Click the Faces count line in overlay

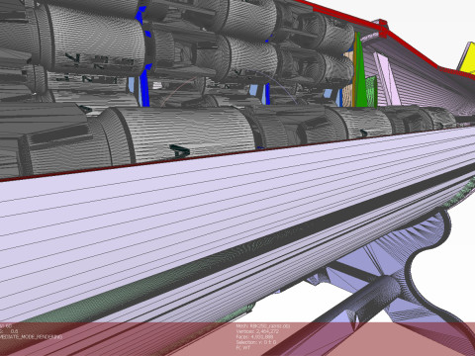pyautogui.click(x=254, y=337)
